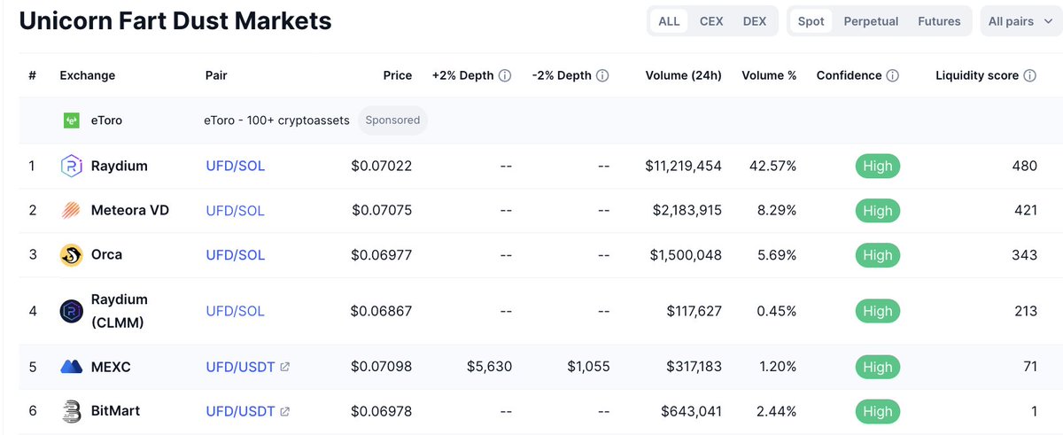The width and height of the screenshot is (1063, 435).
Task: Click the liquidity score 480
Action: click(x=1025, y=166)
